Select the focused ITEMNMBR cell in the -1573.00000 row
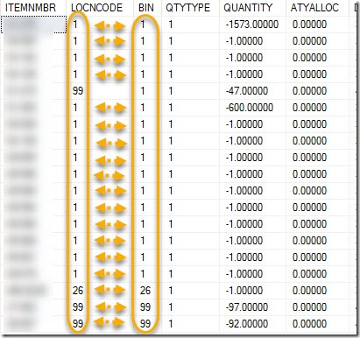This screenshot has height=338, width=360. [x=34, y=25]
